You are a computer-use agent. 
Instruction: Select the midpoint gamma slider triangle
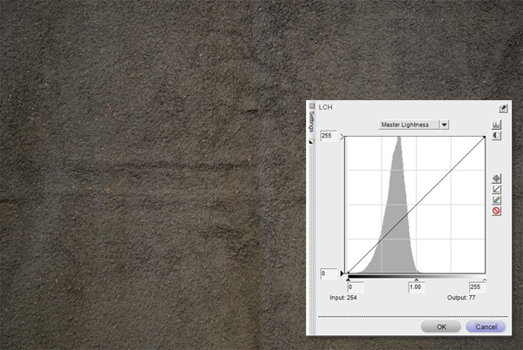pyautogui.click(x=417, y=279)
